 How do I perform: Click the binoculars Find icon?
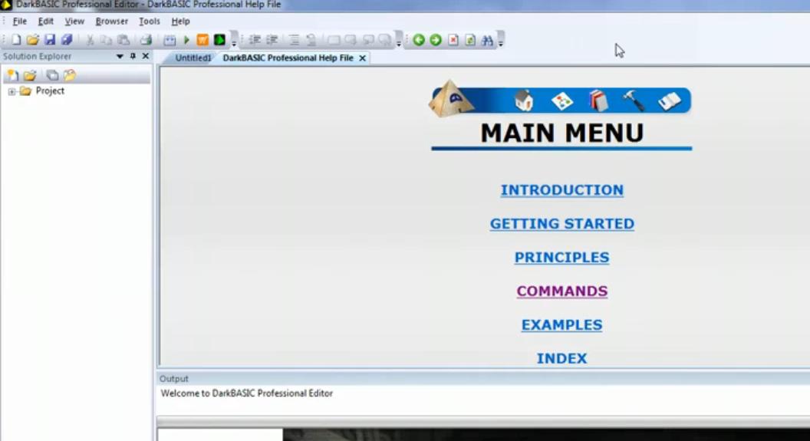(487, 40)
